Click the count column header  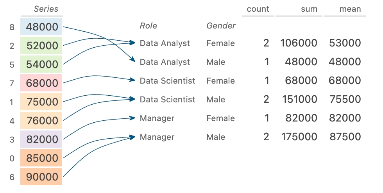click(258, 9)
